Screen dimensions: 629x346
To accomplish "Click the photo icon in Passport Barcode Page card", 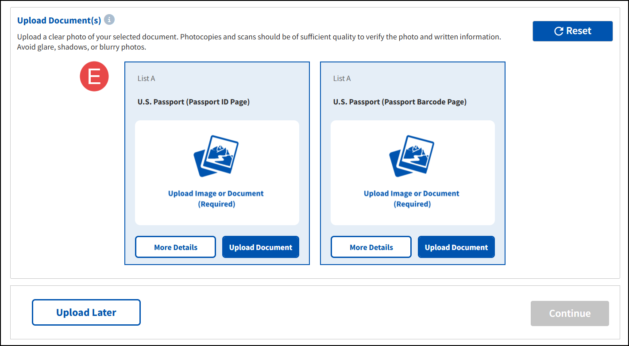I will [x=412, y=156].
